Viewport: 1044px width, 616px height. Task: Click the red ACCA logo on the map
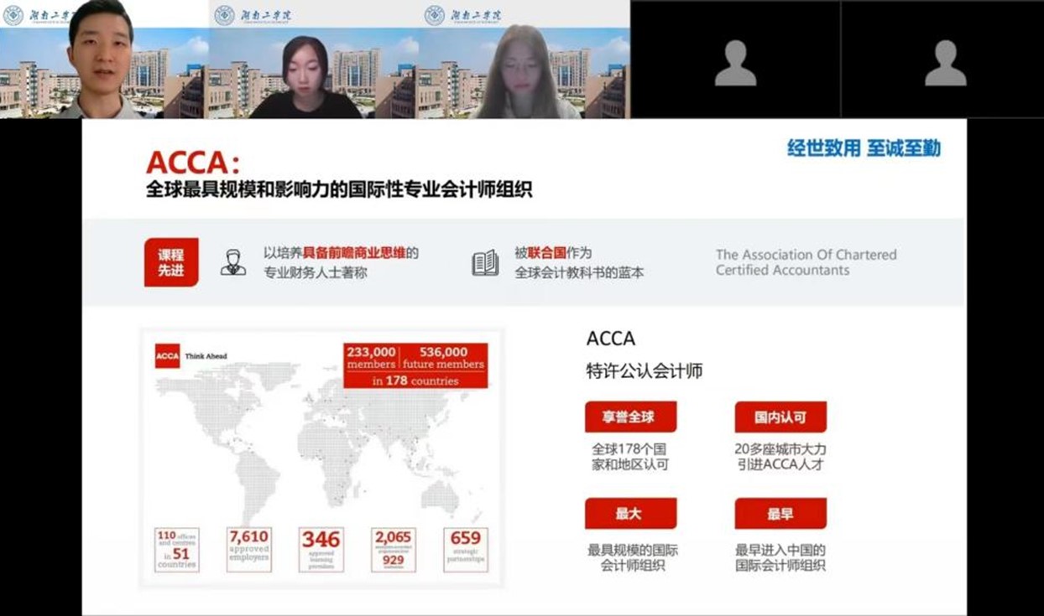(168, 355)
